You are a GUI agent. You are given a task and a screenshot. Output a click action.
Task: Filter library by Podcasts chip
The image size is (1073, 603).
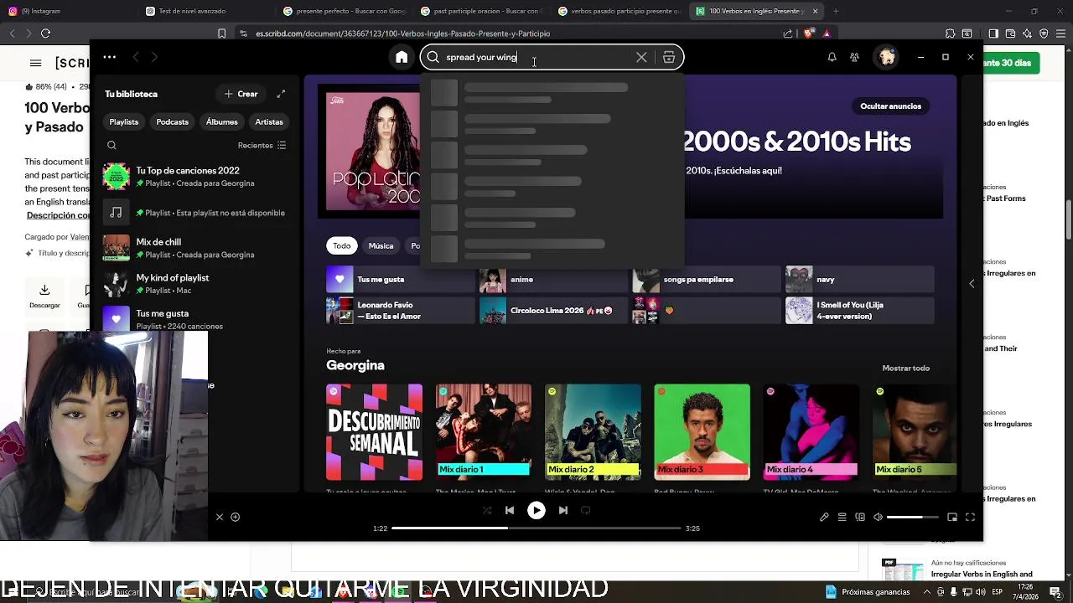(172, 121)
